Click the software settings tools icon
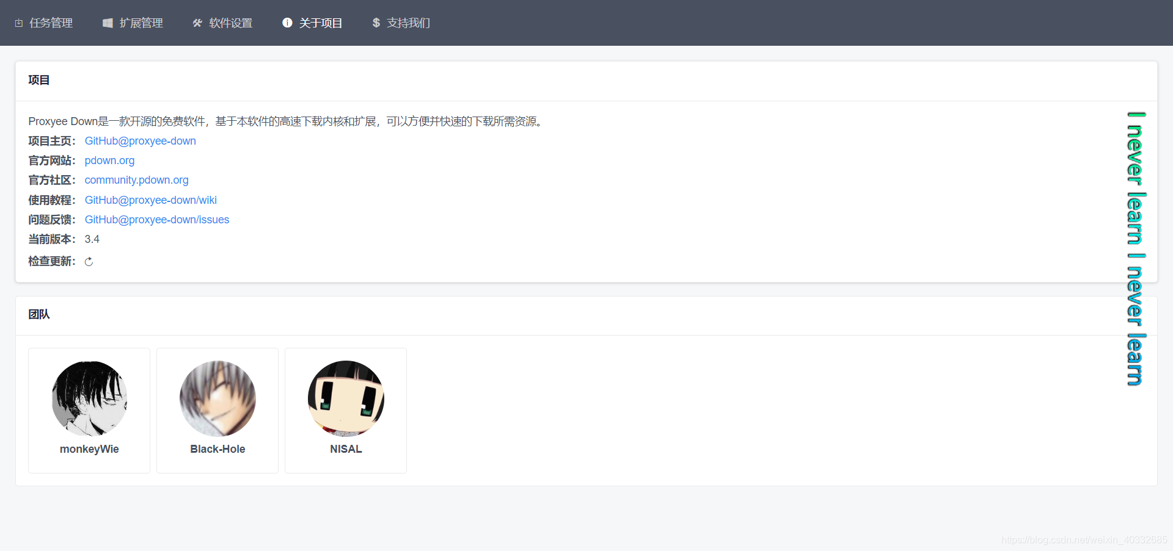The image size is (1173, 551). tap(197, 23)
